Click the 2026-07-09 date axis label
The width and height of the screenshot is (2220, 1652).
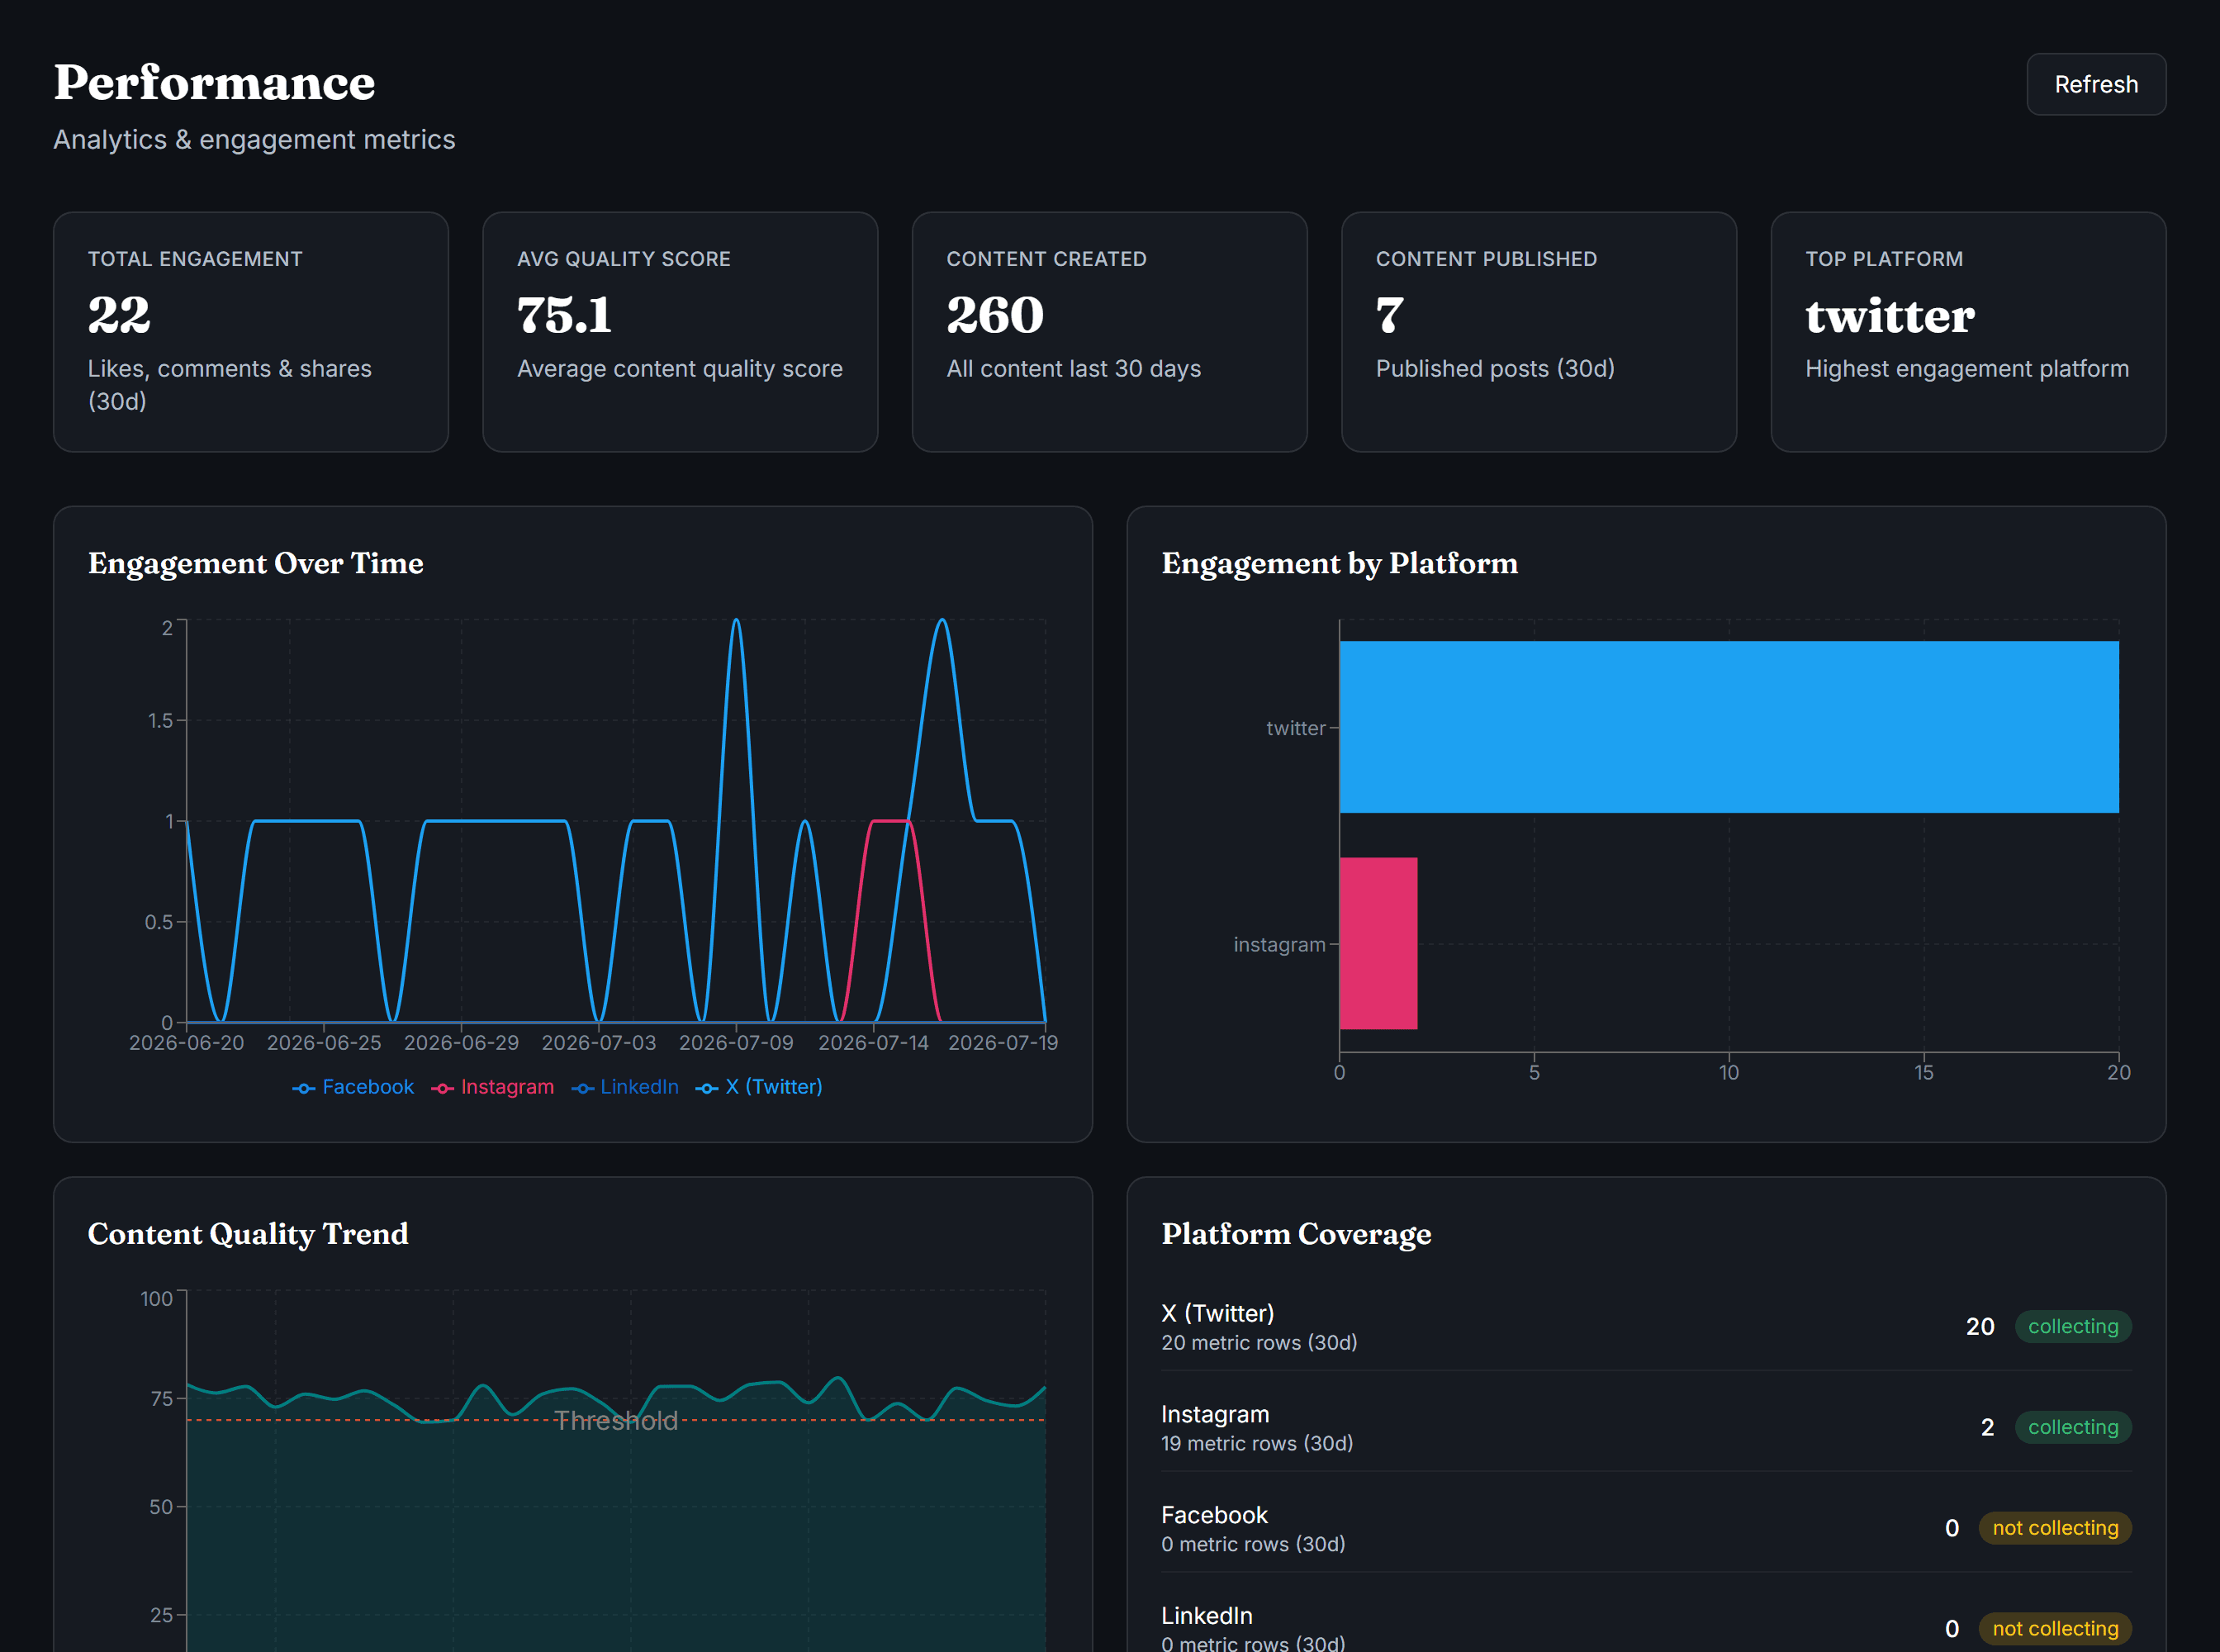(736, 1043)
